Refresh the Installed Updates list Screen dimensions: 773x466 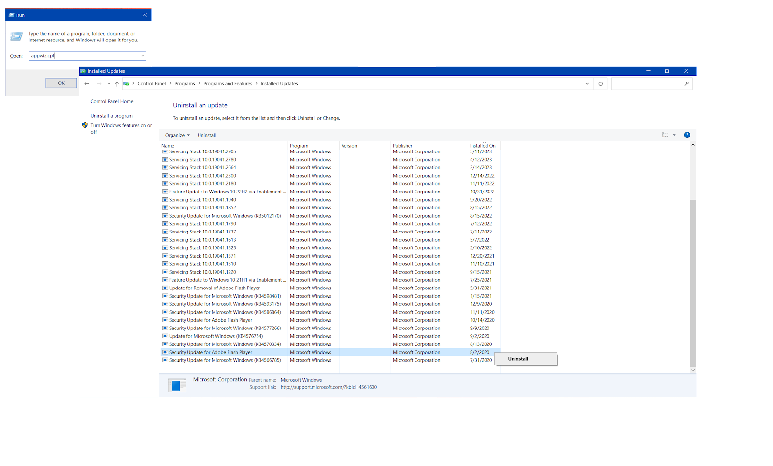[x=601, y=84]
